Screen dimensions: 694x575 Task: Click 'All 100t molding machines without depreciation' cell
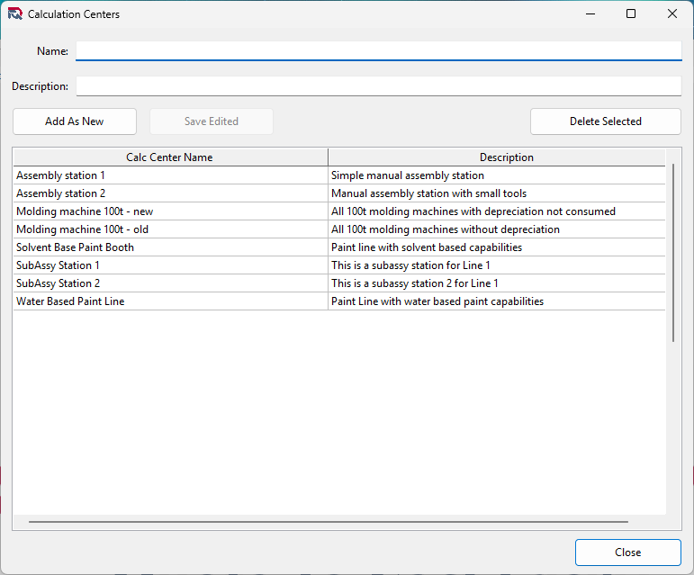click(497, 229)
